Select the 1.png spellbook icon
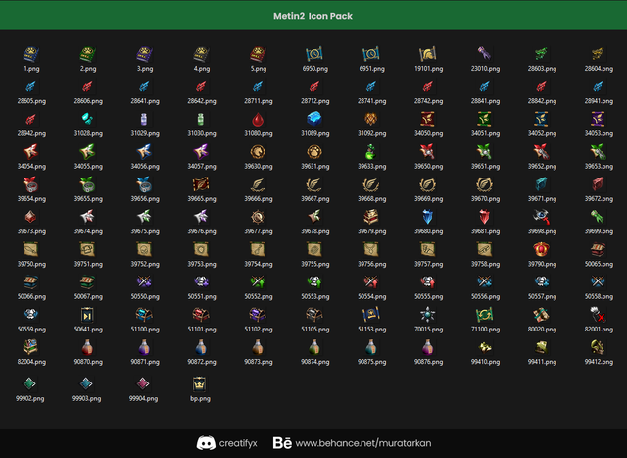The height and width of the screenshot is (458, 627). (31, 54)
